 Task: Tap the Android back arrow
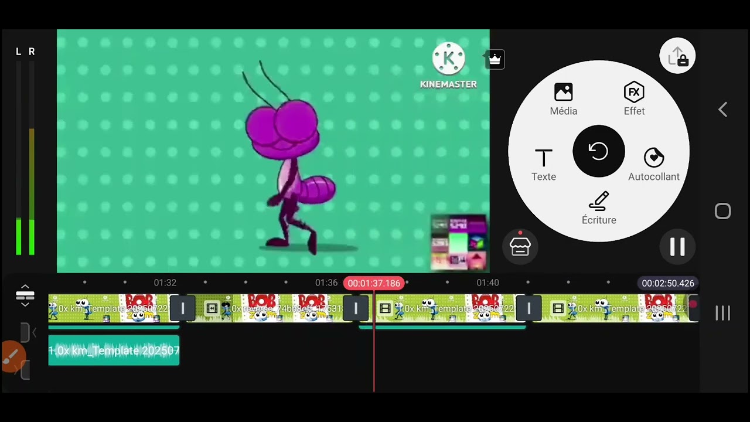click(x=723, y=110)
